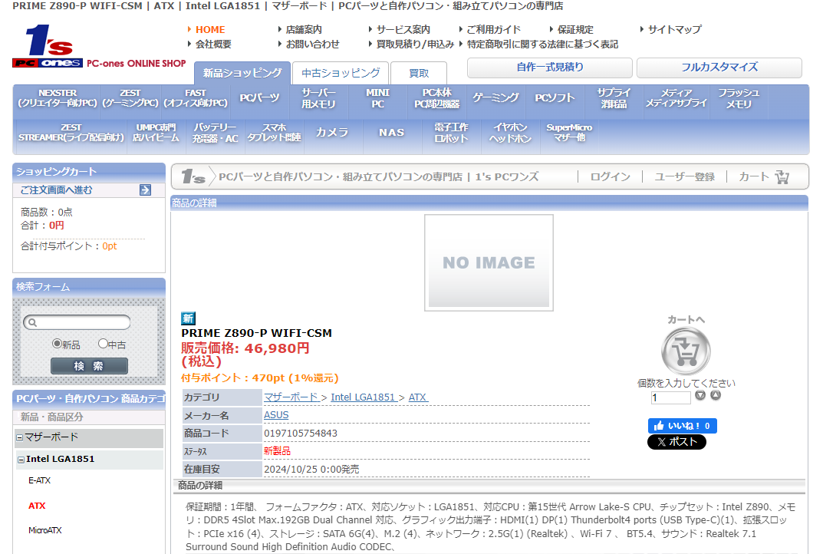
Task: Open the ZEST STREAMER menu
Action: click(71, 133)
